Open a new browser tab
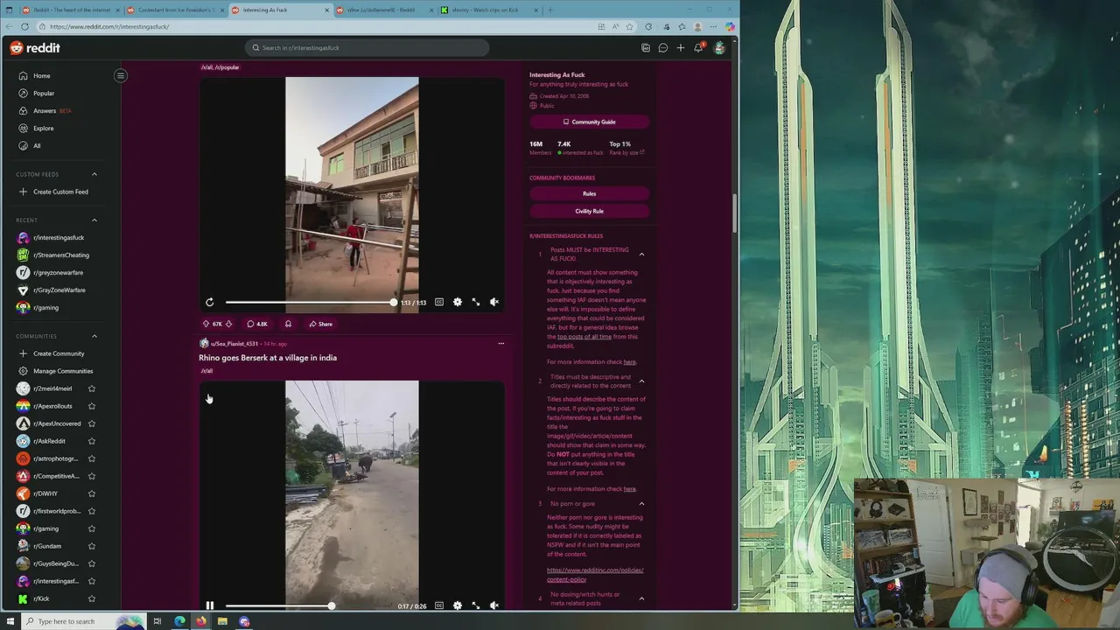Image resolution: width=1120 pixels, height=630 pixels. click(x=549, y=10)
